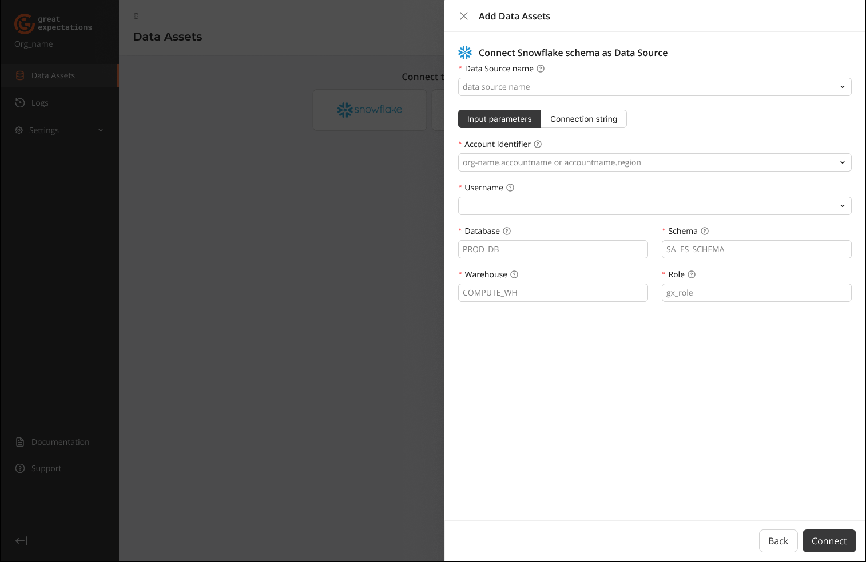The image size is (866, 562).
Task: Click the Settings gear icon
Action: [x=19, y=130]
